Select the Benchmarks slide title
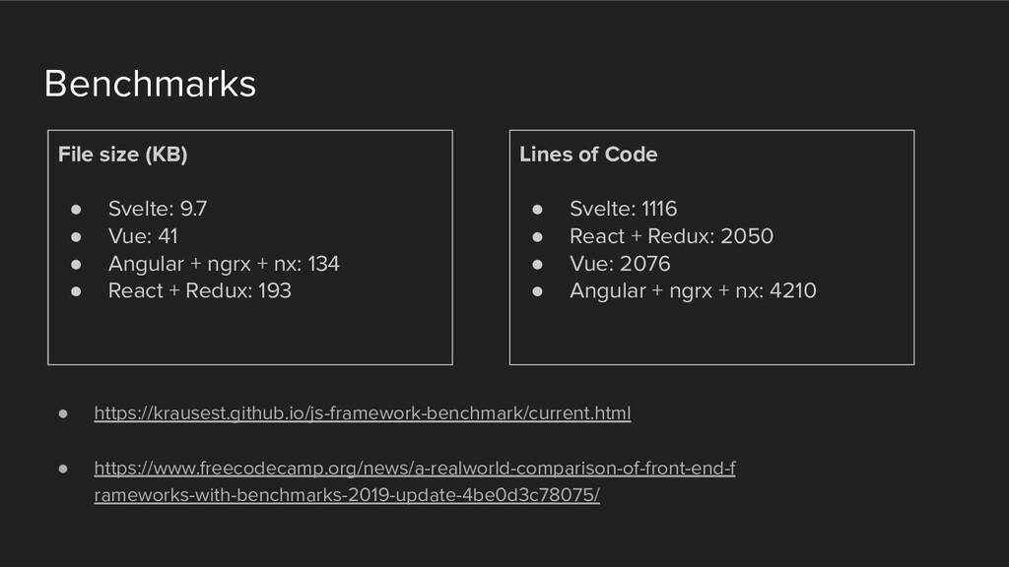1009x567 pixels. click(x=150, y=84)
